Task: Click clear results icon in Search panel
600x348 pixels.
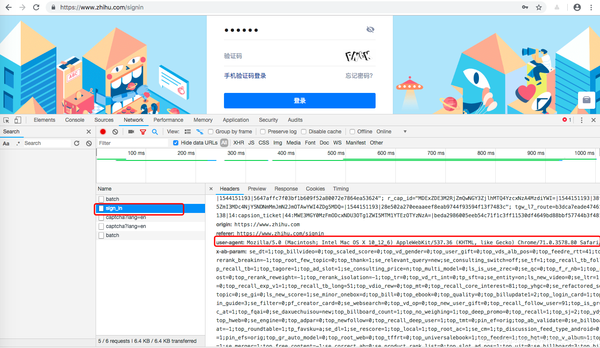Action: click(89, 143)
